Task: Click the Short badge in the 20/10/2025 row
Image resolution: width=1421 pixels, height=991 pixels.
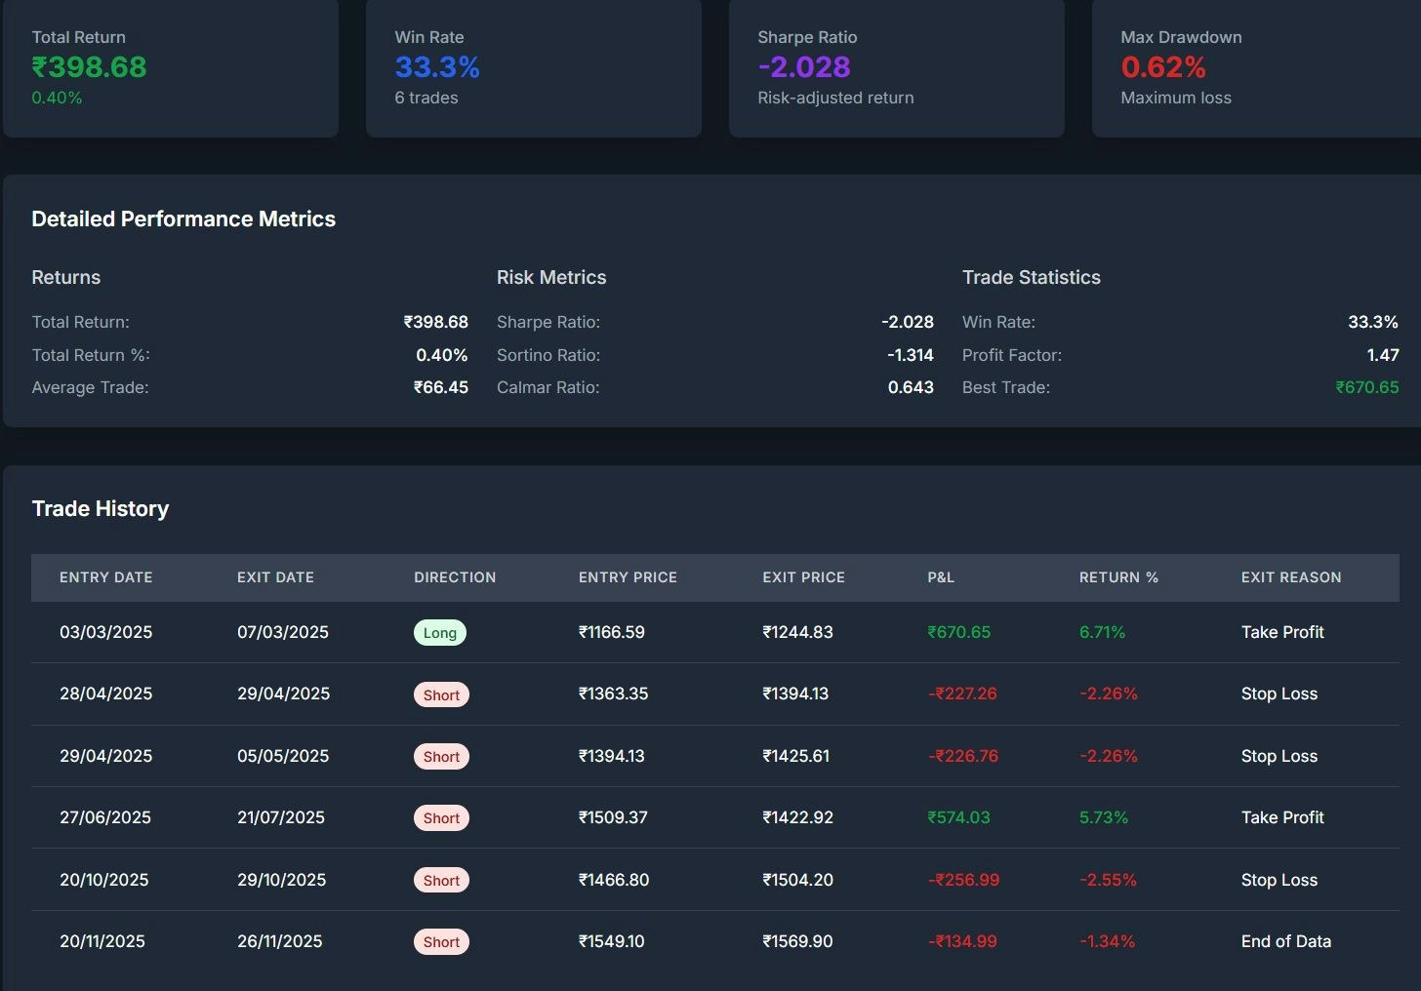Action: [441, 880]
